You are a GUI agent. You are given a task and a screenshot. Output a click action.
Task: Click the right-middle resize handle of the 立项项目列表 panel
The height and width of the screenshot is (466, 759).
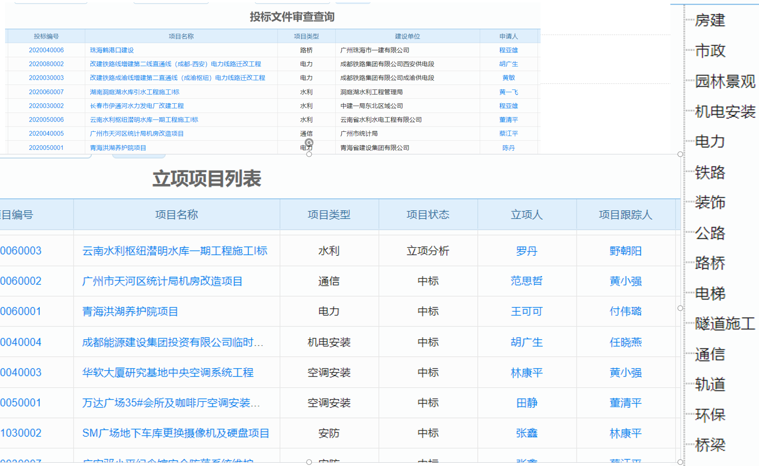click(680, 308)
